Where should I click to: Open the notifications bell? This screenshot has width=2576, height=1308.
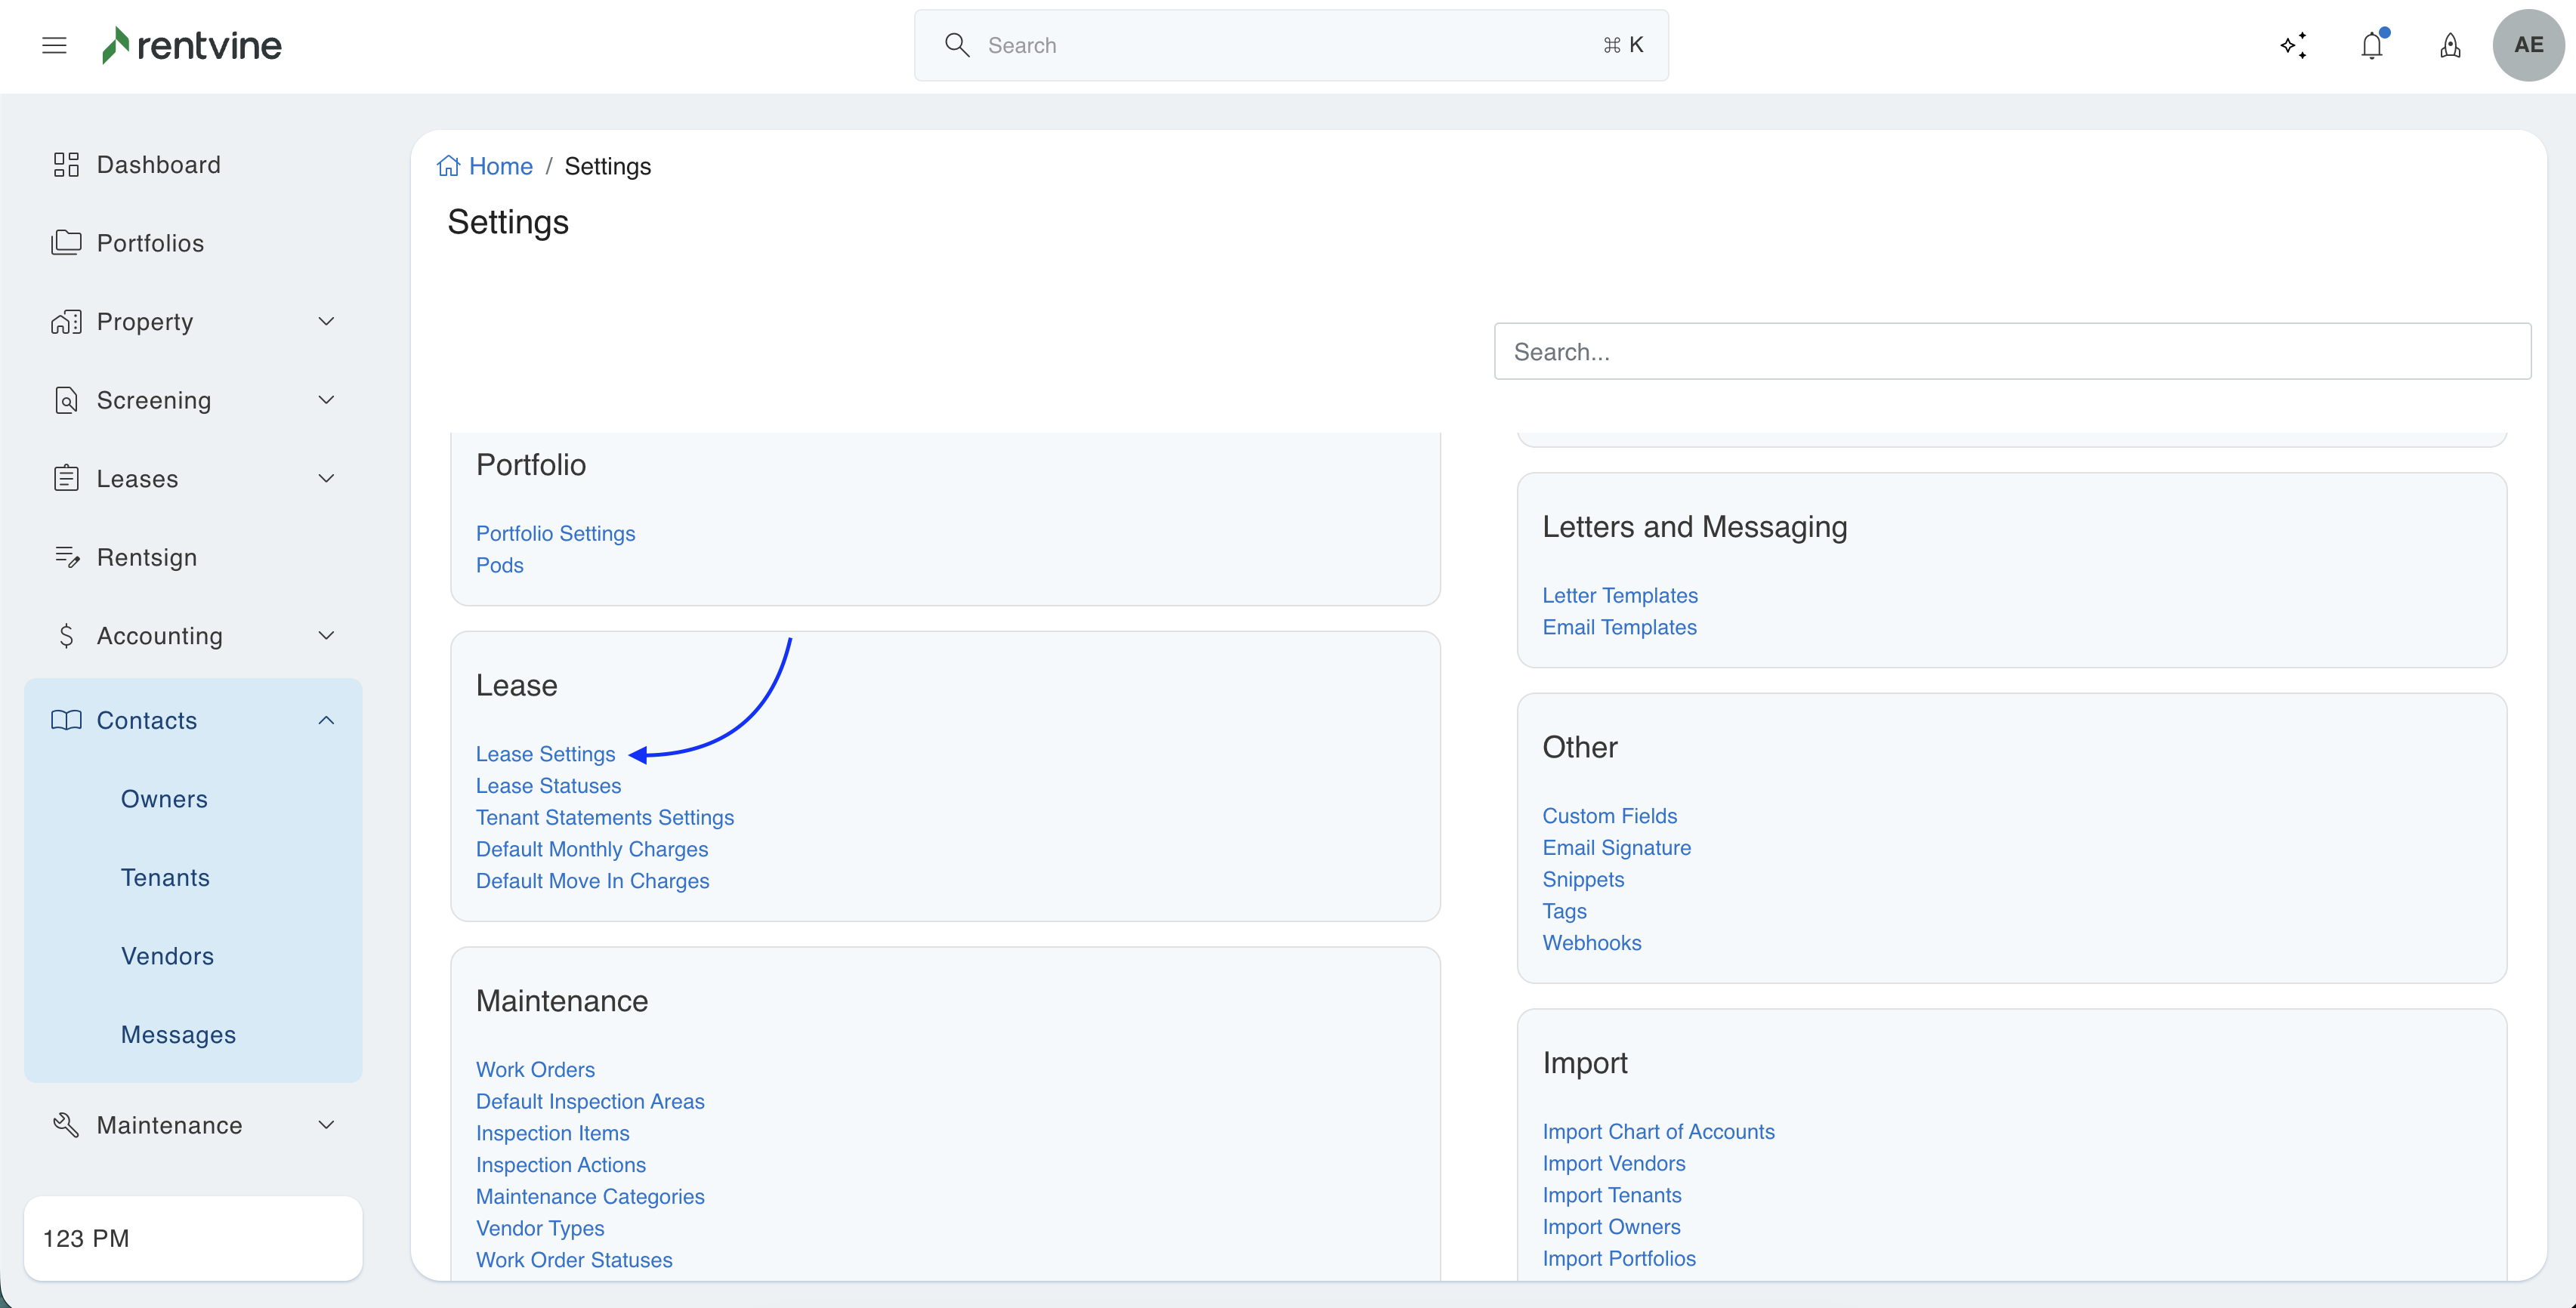pyautogui.click(x=2371, y=45)
